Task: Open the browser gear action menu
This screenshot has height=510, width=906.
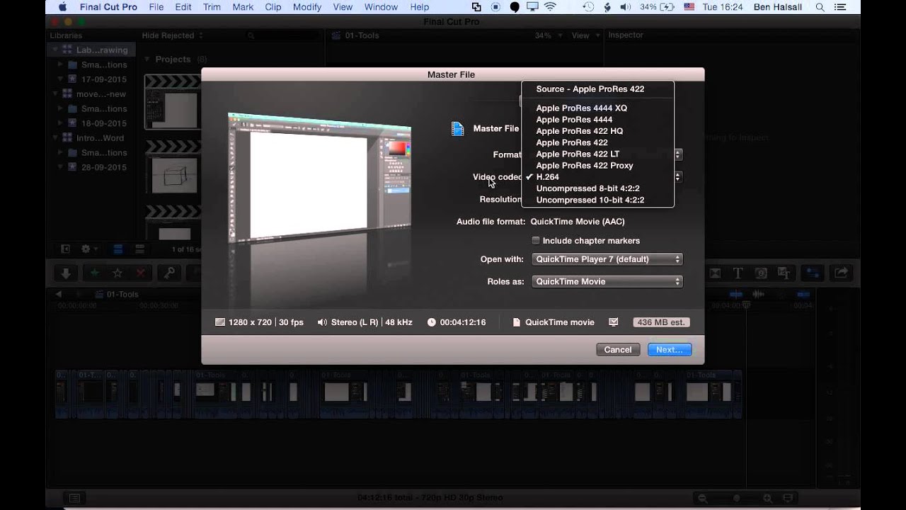Action: (88, 249)
